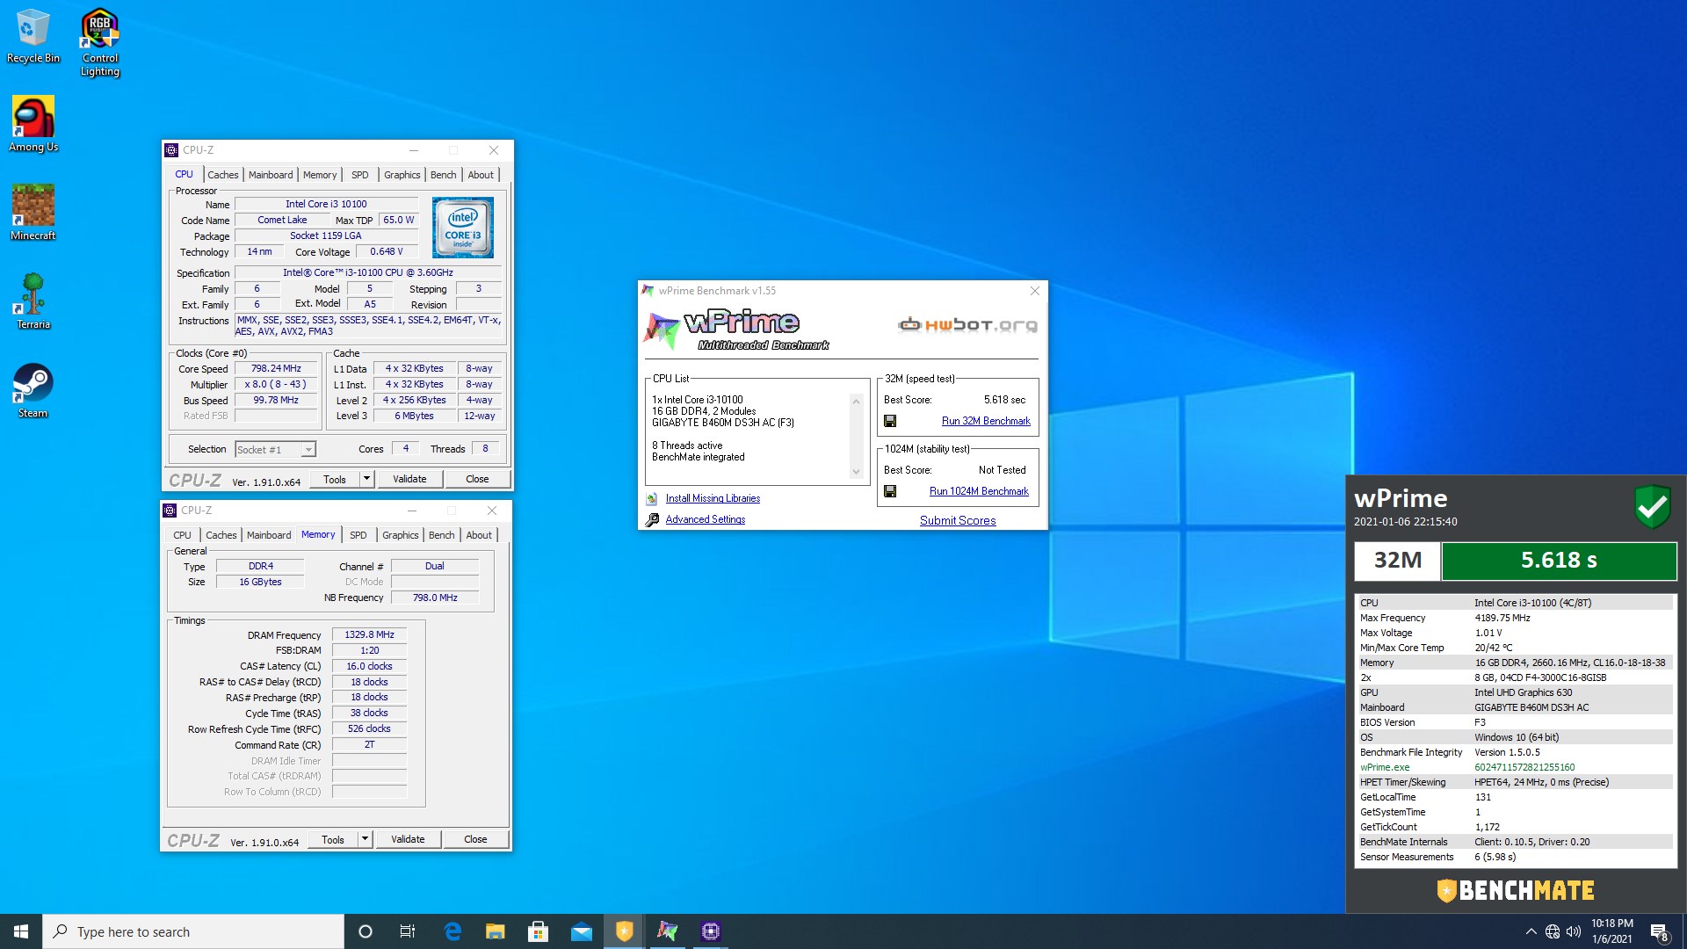Click the HWBOT.org logo in wPrime
This screenshot has width=1687, height=949.
(967, 325)
